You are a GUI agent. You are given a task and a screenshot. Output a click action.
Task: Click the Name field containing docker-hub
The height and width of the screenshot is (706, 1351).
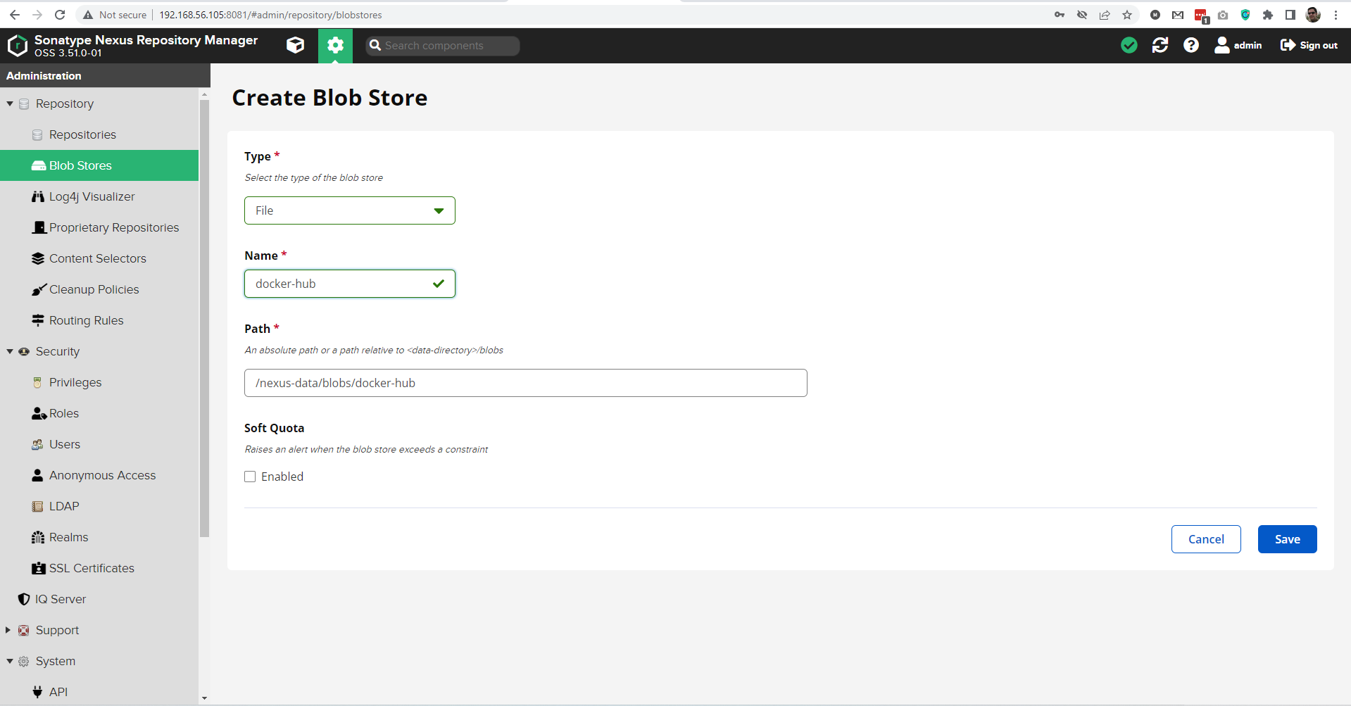(350, 284)
